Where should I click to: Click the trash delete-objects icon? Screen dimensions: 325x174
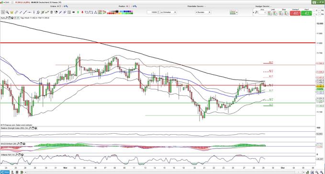(x=51, y=12)
